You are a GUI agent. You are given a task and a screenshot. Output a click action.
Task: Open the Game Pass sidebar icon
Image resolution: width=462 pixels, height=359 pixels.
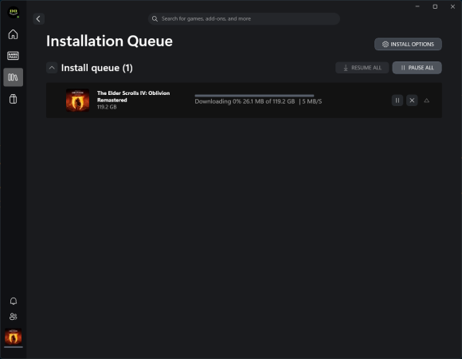point(13,56)
